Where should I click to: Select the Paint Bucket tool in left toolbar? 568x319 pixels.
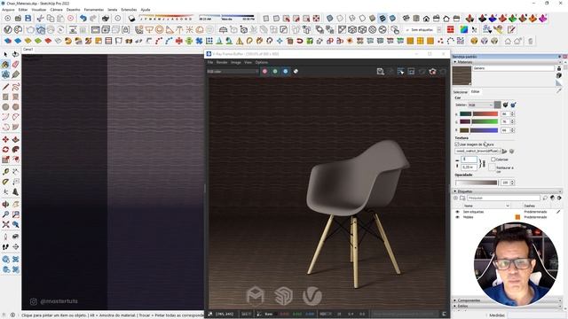coord(5,65)
